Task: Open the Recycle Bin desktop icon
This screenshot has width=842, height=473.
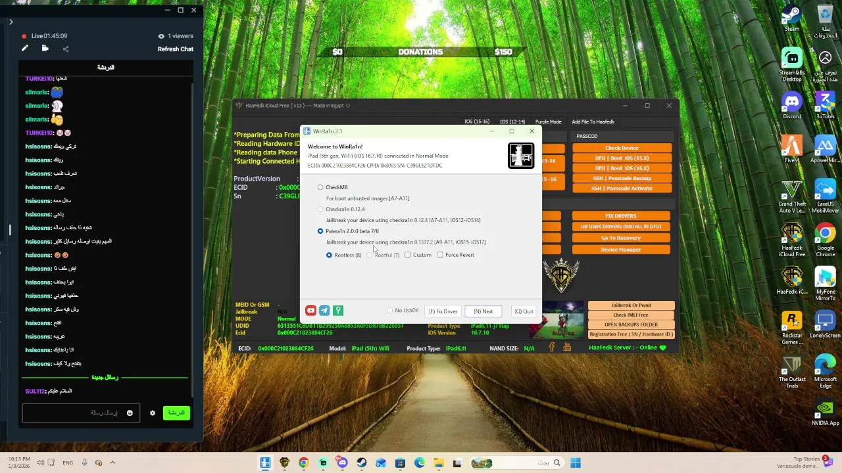Action: point(826,21)
